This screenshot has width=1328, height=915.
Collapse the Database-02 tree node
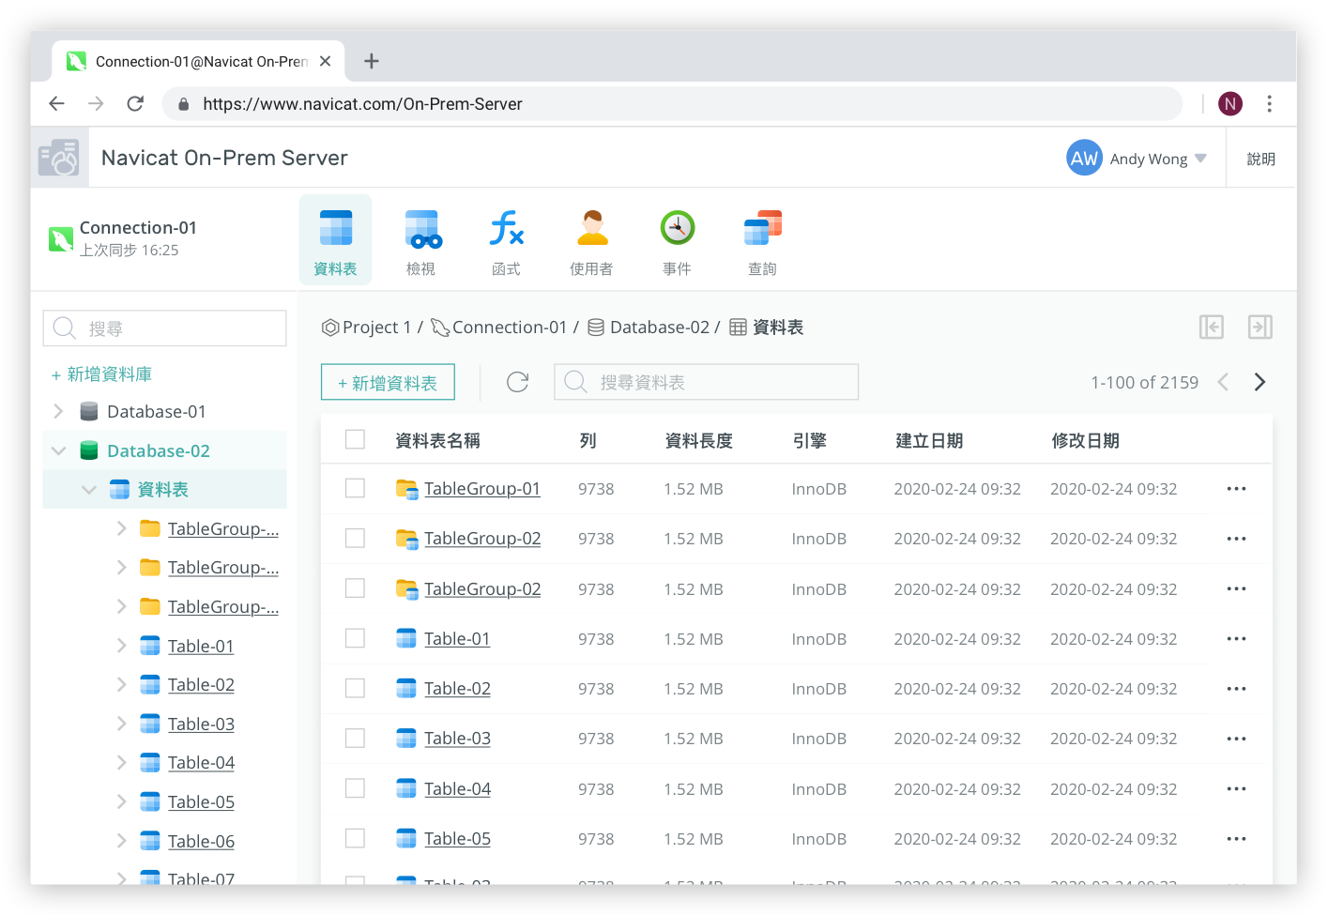coord(59,450)
